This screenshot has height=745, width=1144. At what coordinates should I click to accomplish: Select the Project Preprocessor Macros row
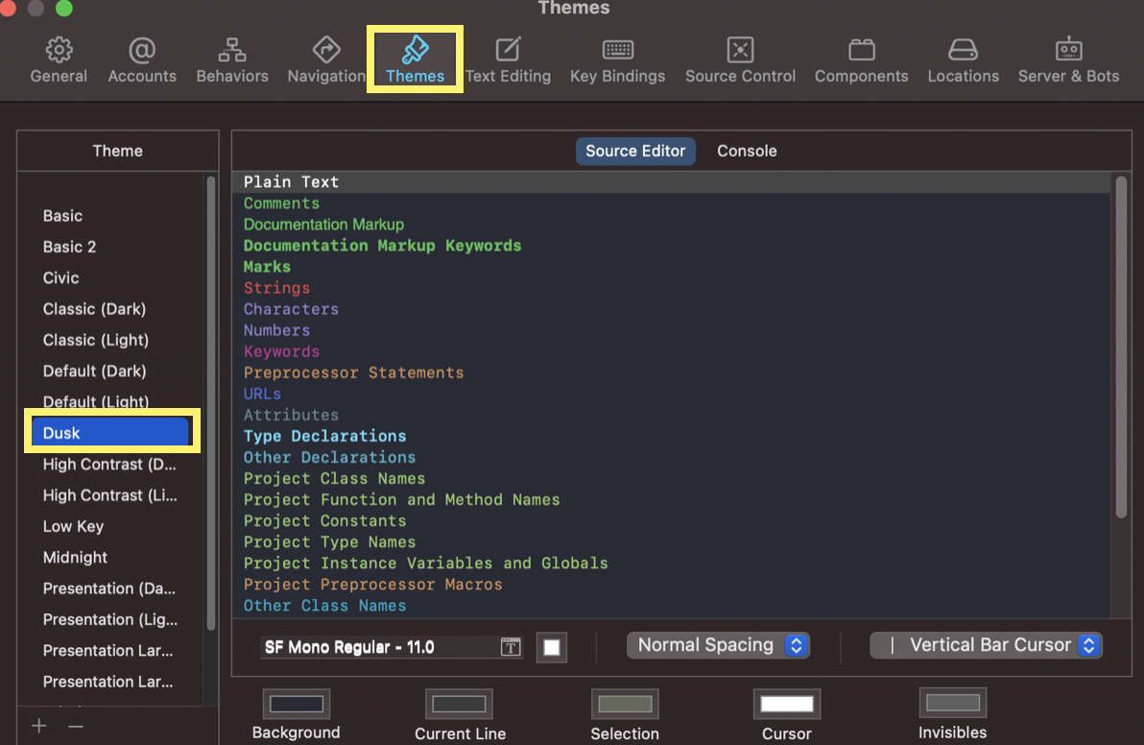[x=671, y=585]
